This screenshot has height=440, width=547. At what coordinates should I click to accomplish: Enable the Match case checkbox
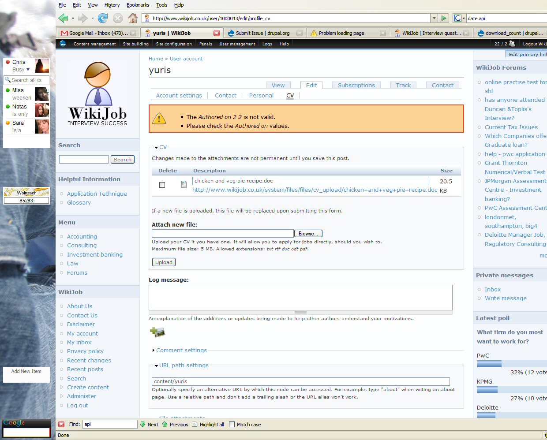232,425
